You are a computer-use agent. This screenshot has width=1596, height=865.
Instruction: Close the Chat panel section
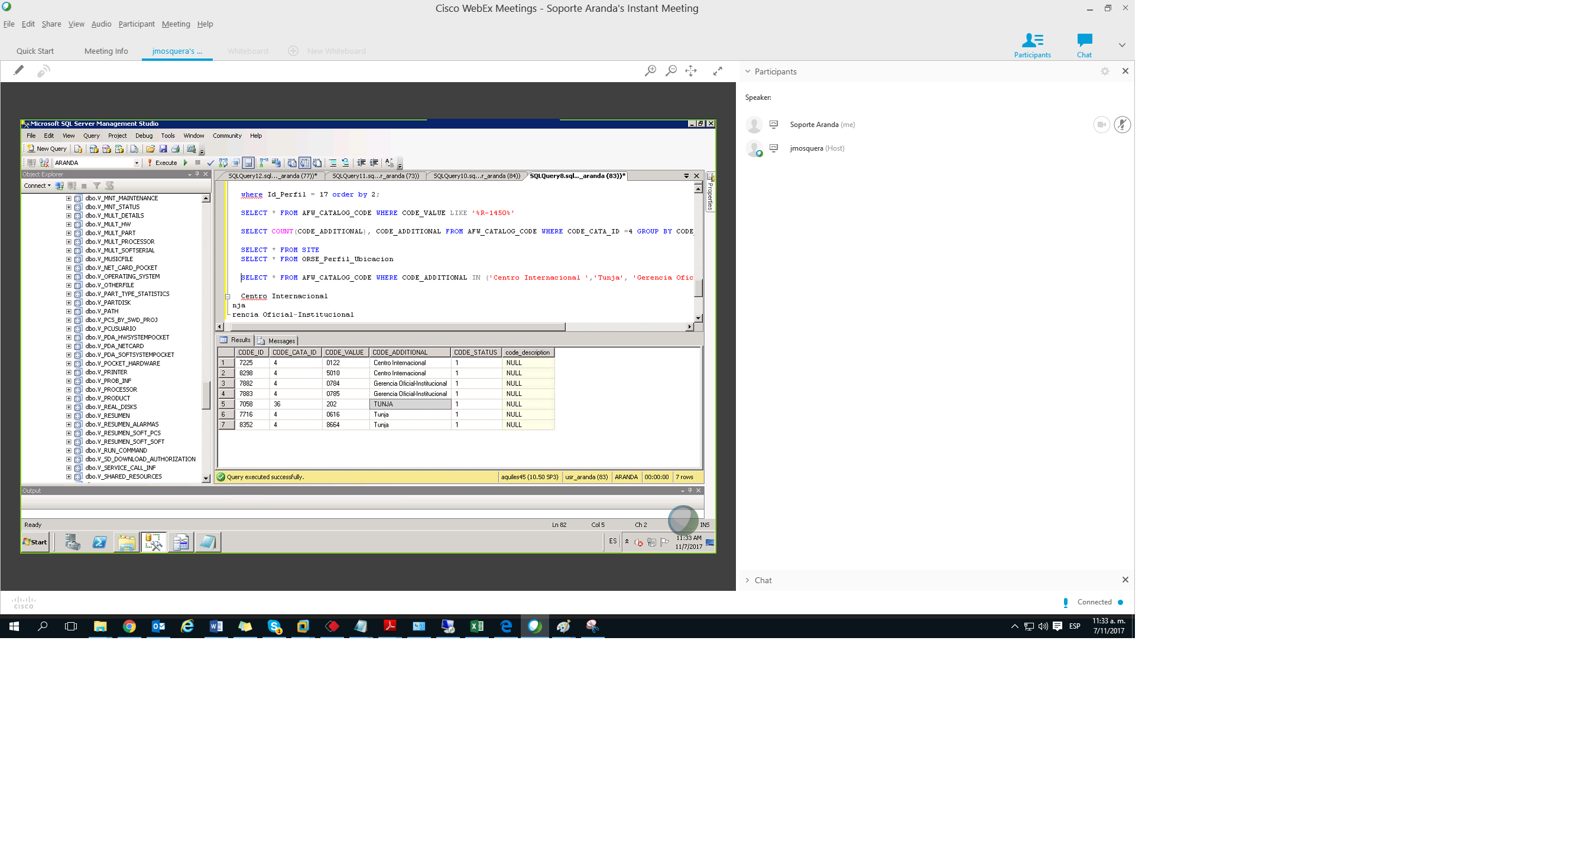pos(1125,580)
